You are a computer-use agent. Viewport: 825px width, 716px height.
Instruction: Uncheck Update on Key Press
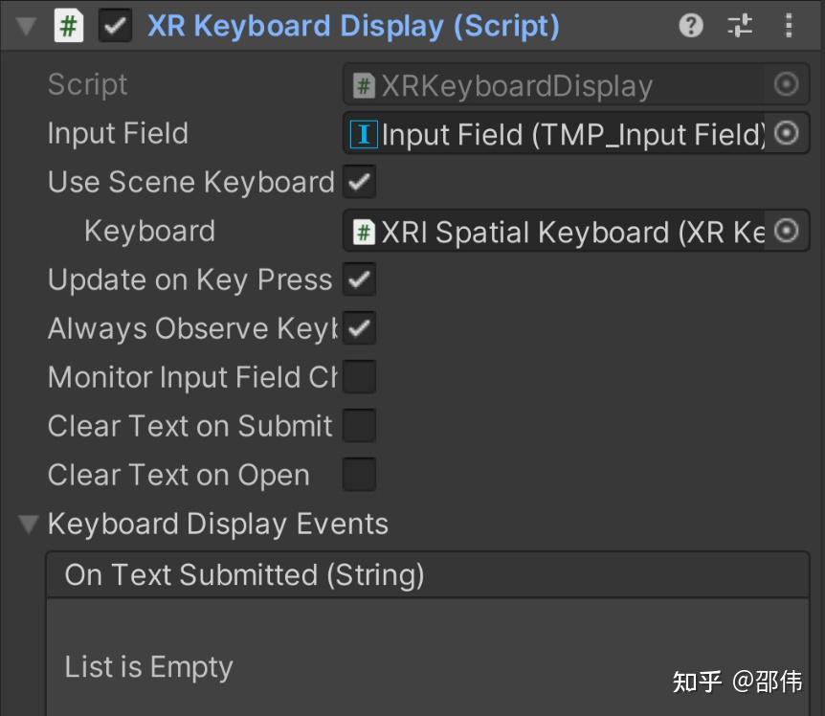coord(360,280)
